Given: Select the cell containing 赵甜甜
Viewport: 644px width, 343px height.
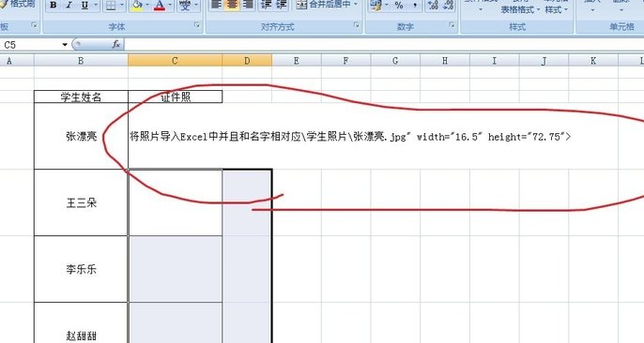Looking at the screenshot, I should 81,323.
